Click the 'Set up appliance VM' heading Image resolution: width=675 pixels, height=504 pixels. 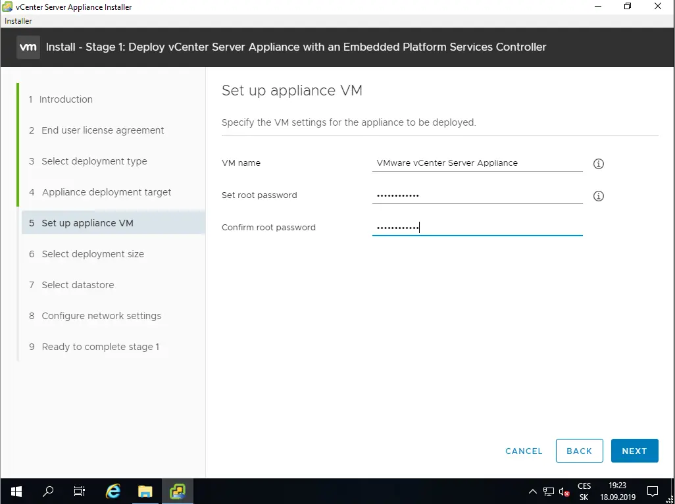(x=292, y=90)
